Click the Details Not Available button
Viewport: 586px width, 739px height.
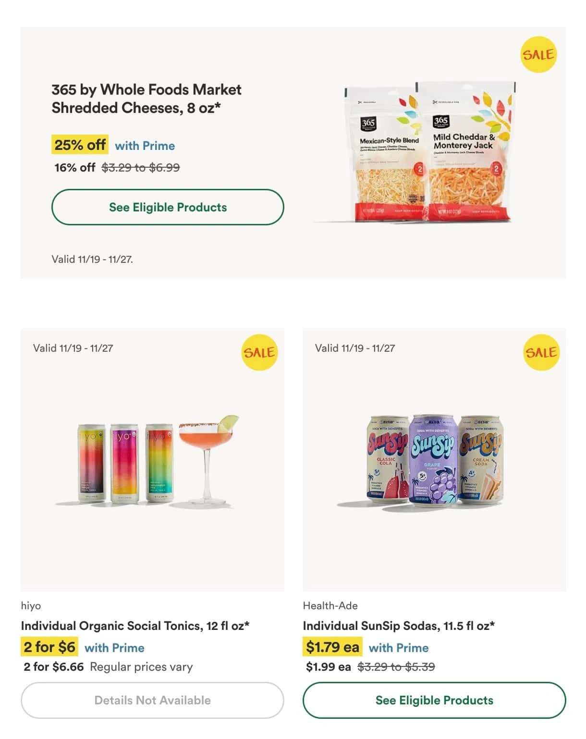point(152,700)
